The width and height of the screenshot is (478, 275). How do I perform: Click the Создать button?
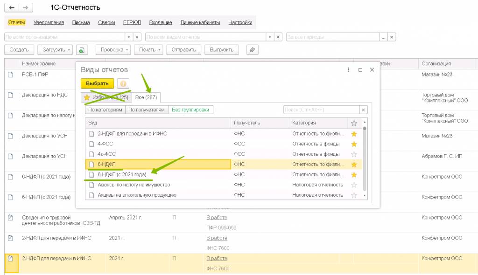[x=19, y=50]
